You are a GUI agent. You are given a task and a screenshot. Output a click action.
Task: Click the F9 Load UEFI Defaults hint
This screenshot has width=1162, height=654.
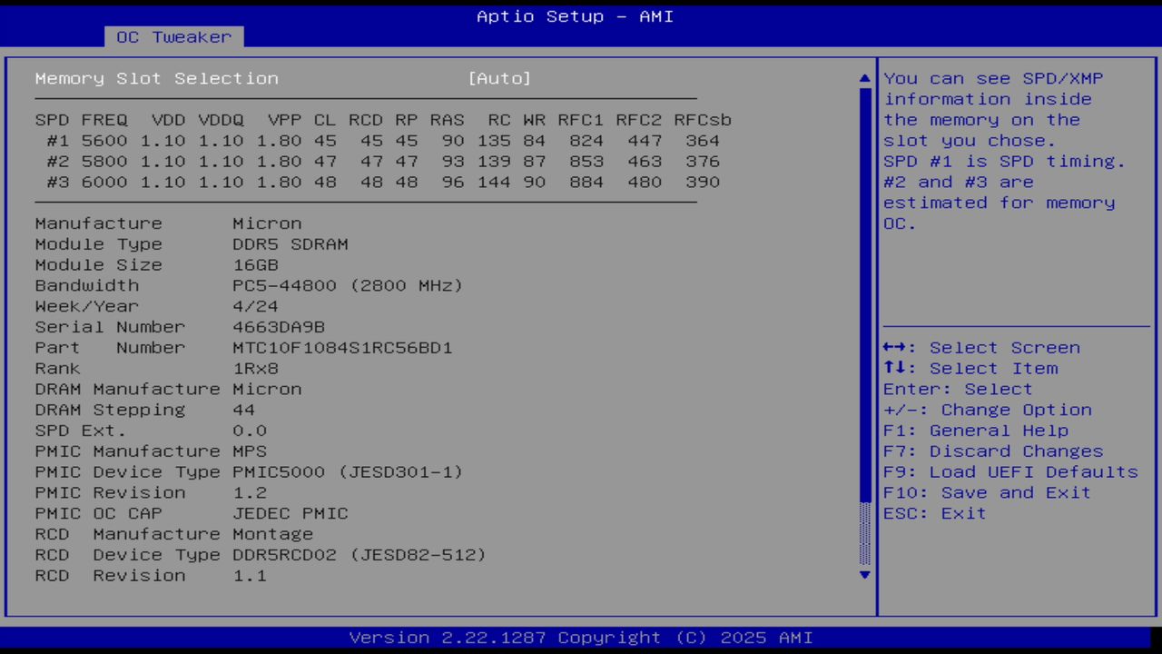click(1010, 472)
